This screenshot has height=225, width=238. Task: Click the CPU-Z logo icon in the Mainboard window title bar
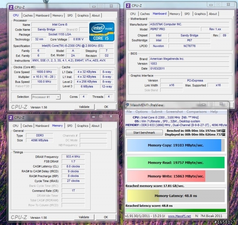(128, 6)
